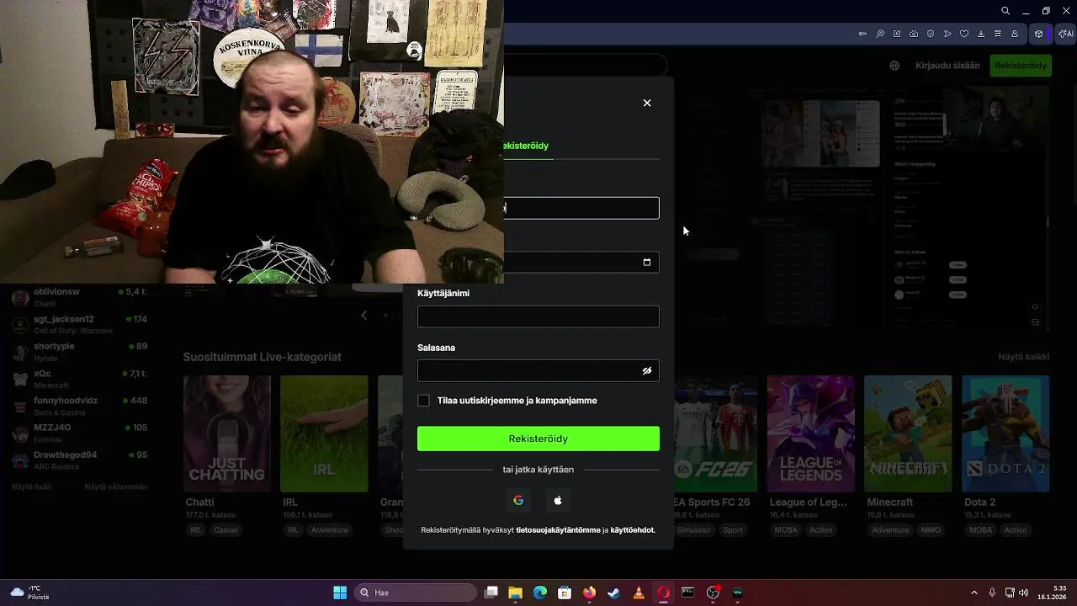
Task: Open the tietosuojakäytäntömme privacy policy link
Action: click(558, 530)
